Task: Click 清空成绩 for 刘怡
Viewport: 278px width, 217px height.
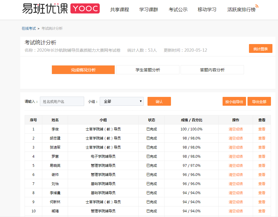Action: click(235, 184)
